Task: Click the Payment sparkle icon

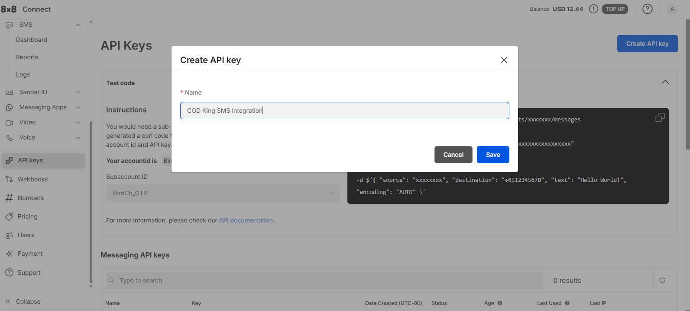Action: (9, 254)
